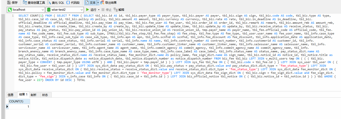Viewport: 341px width, 119px height.
Task: Click the 停止 stop button
Action: [106, 10]
